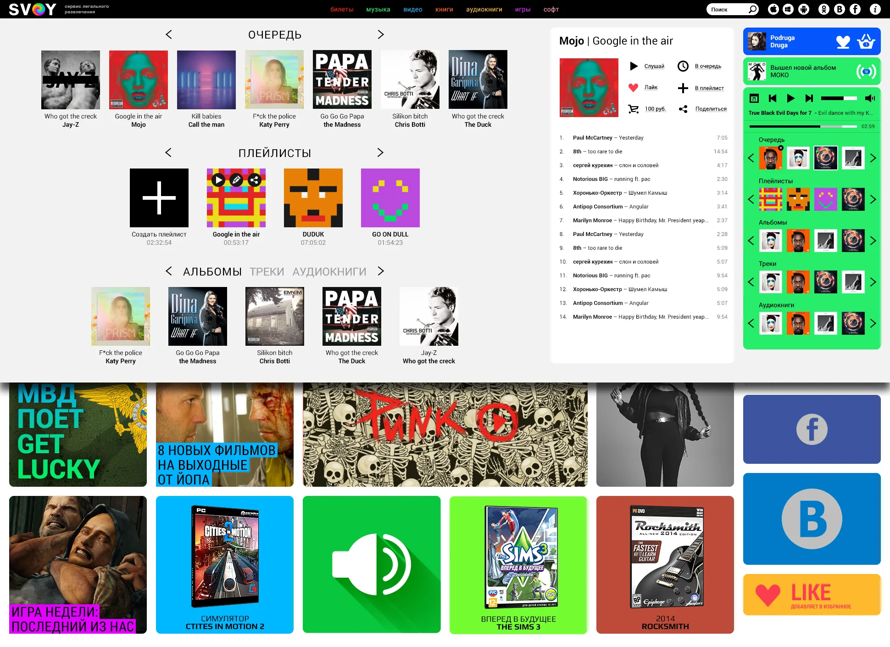The height and width of the screenshot is (647, 890).
Task: Skip to previous track in player
Action: (x=773, y=98)
